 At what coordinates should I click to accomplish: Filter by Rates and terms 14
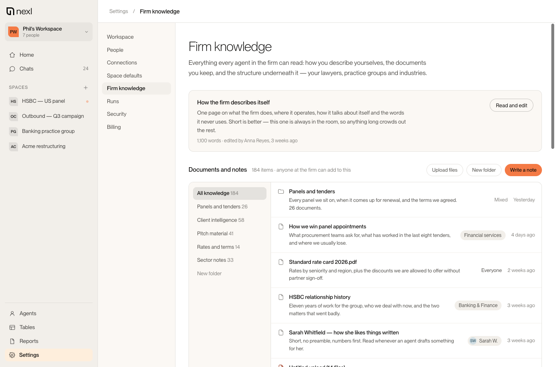point(230,247)
